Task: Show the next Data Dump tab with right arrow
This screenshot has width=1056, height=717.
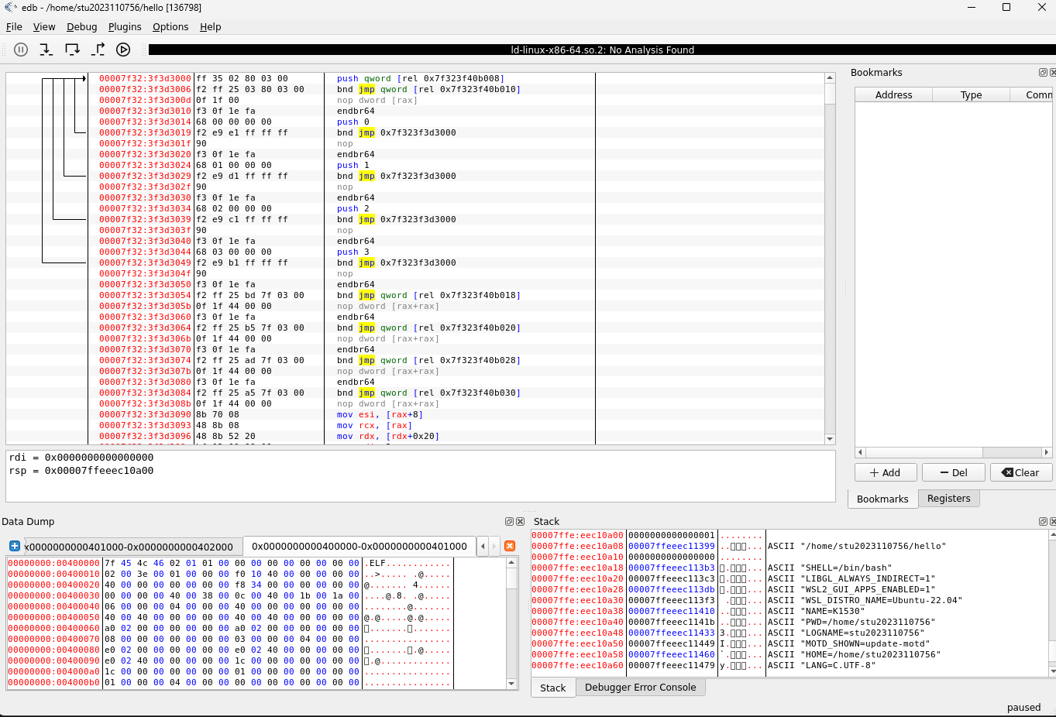Action: tap(494, 546)
